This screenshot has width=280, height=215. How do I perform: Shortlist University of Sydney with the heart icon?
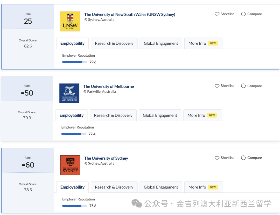[x=217, y=158]
